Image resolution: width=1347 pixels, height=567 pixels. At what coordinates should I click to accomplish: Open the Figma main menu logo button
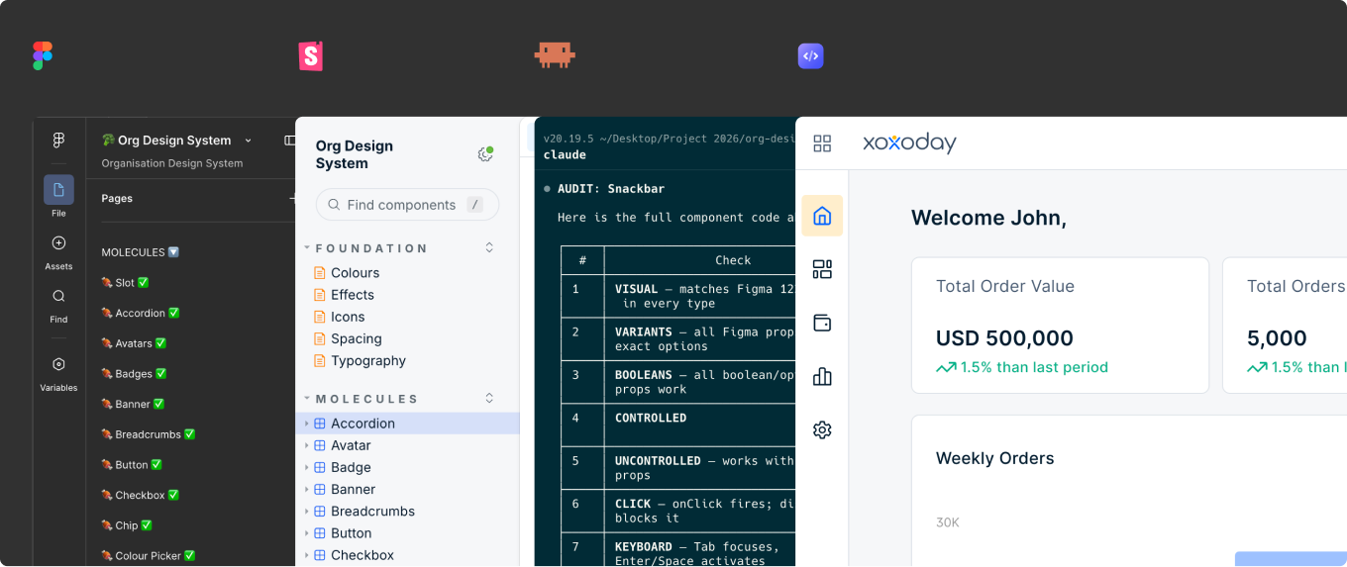[58, 141]
